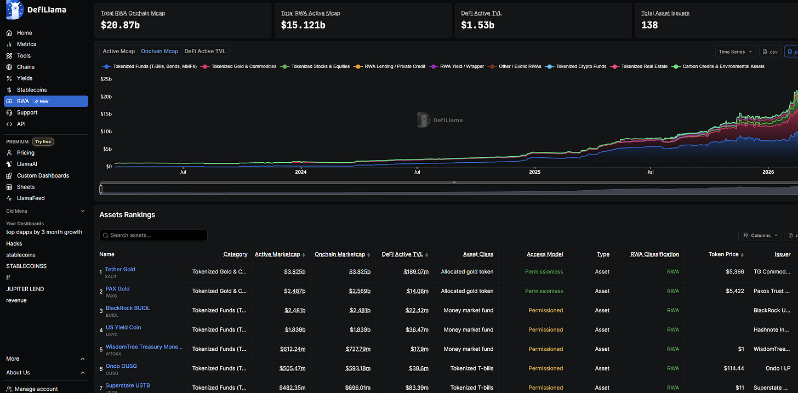Open the PAX Gold asset link
The height and width of the screenshot is (393, 798).
pyautogui.click(x=118, y=289)
